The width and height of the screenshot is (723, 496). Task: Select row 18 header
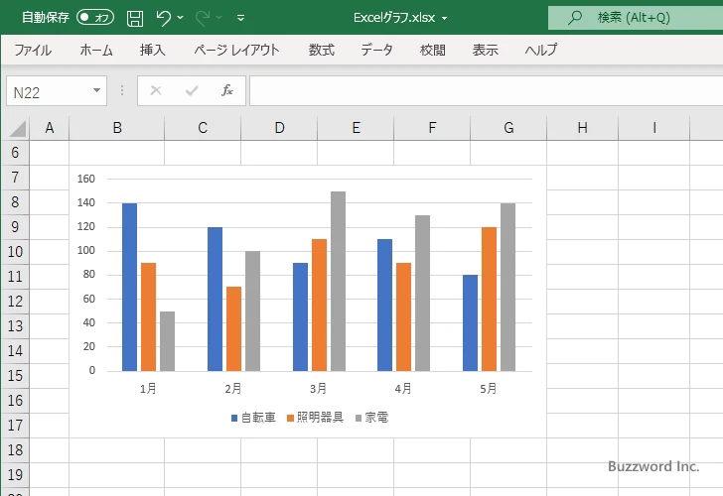(15, 450)
